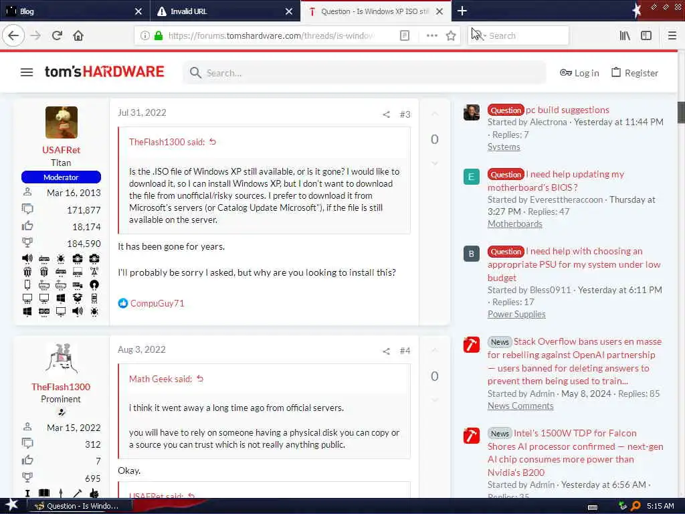685x514 pixels.
Task: Upvote post #3 with up arrow
Action: [435, 114]
